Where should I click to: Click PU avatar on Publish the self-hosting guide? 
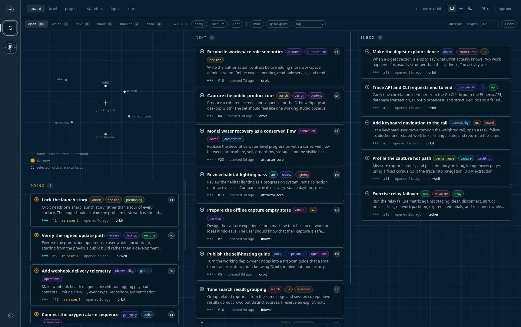[337, 254]
